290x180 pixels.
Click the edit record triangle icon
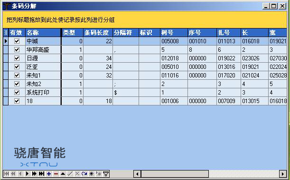click(x=63, y=174)
